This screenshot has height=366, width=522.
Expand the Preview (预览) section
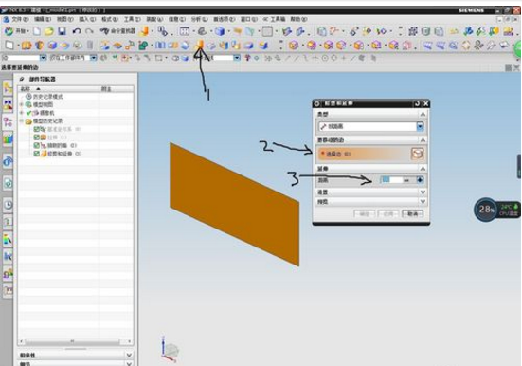click(x=423, y=201)
